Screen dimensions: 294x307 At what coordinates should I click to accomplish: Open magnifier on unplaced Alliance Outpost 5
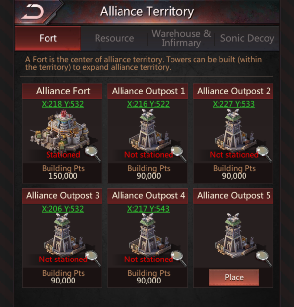[x=264, y=259]
